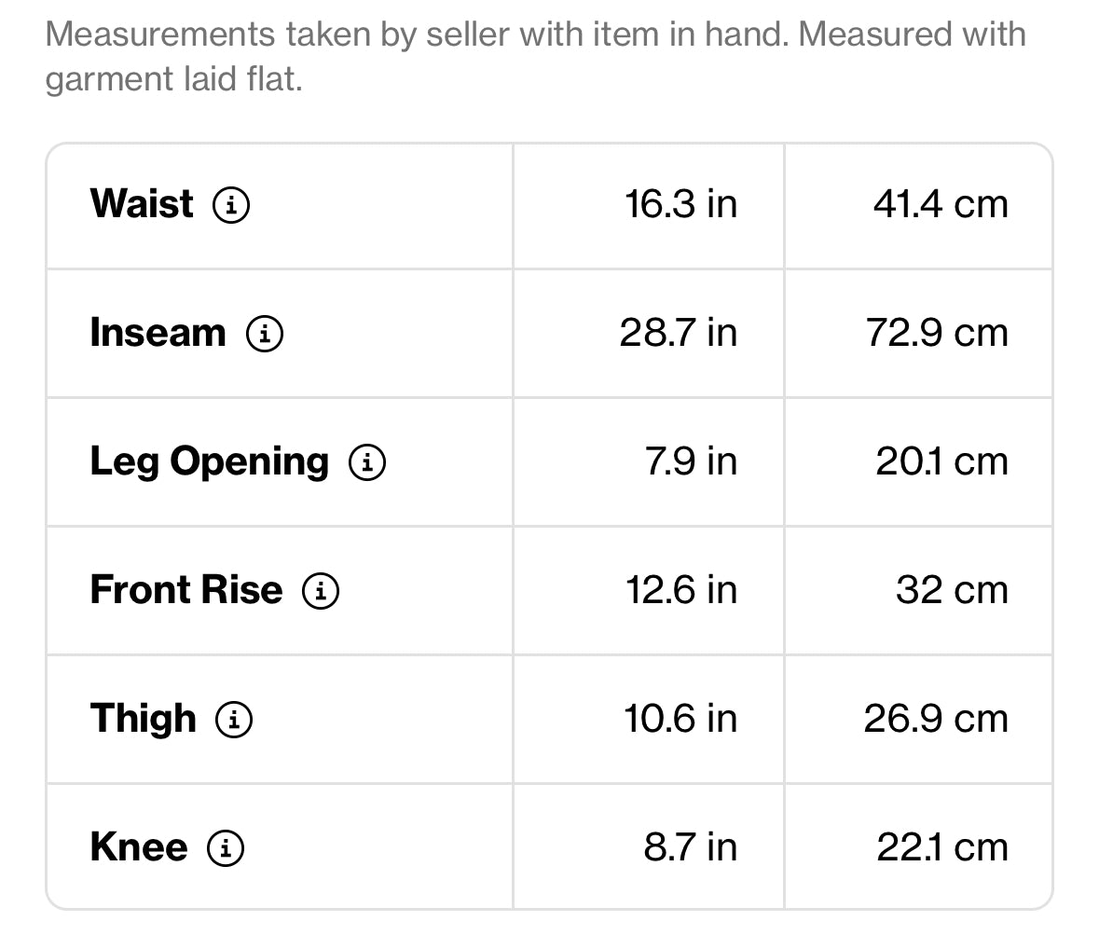Tap the Inseam info icon
The height and width of the screenshot is (935, 1099).
click(x=265, y=334)
